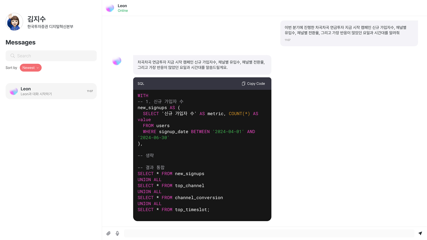Click the code line 'FROM users'

[x=156, y=125]
